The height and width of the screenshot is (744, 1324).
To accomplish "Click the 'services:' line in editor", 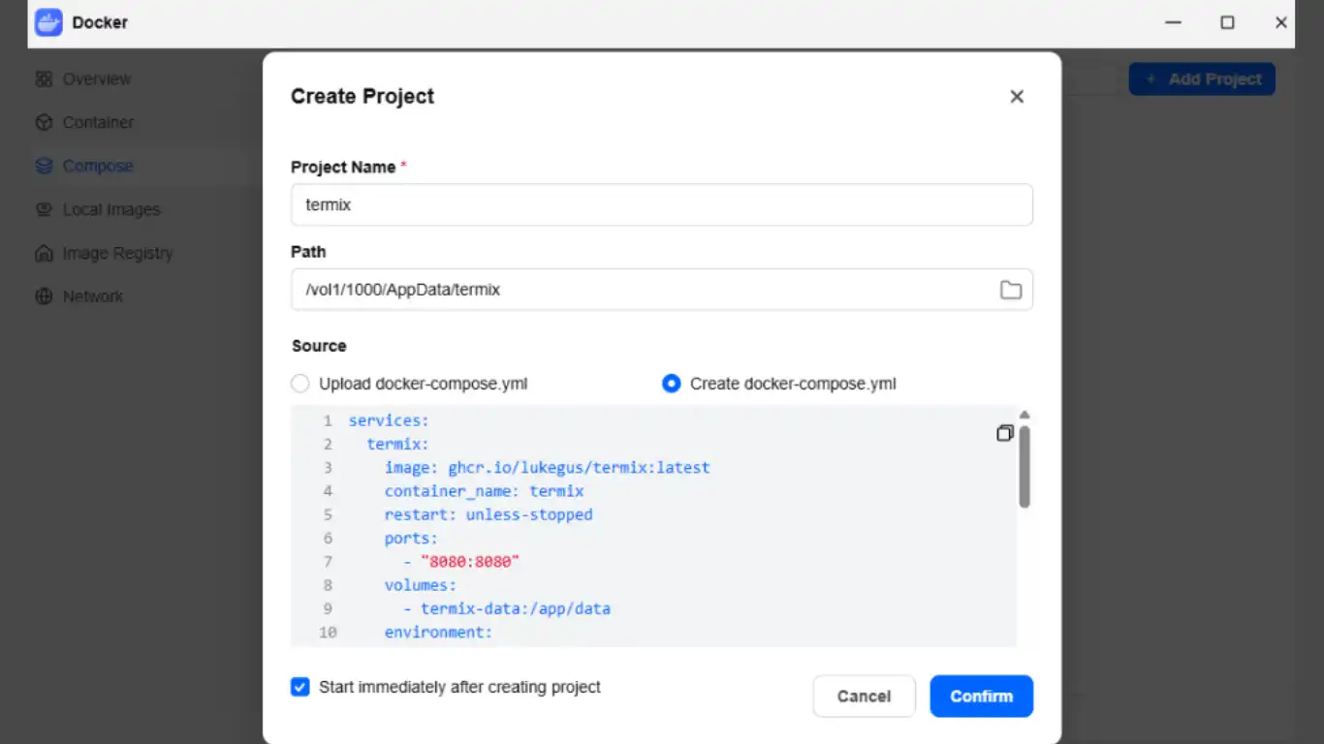I will tap(389, 420).
